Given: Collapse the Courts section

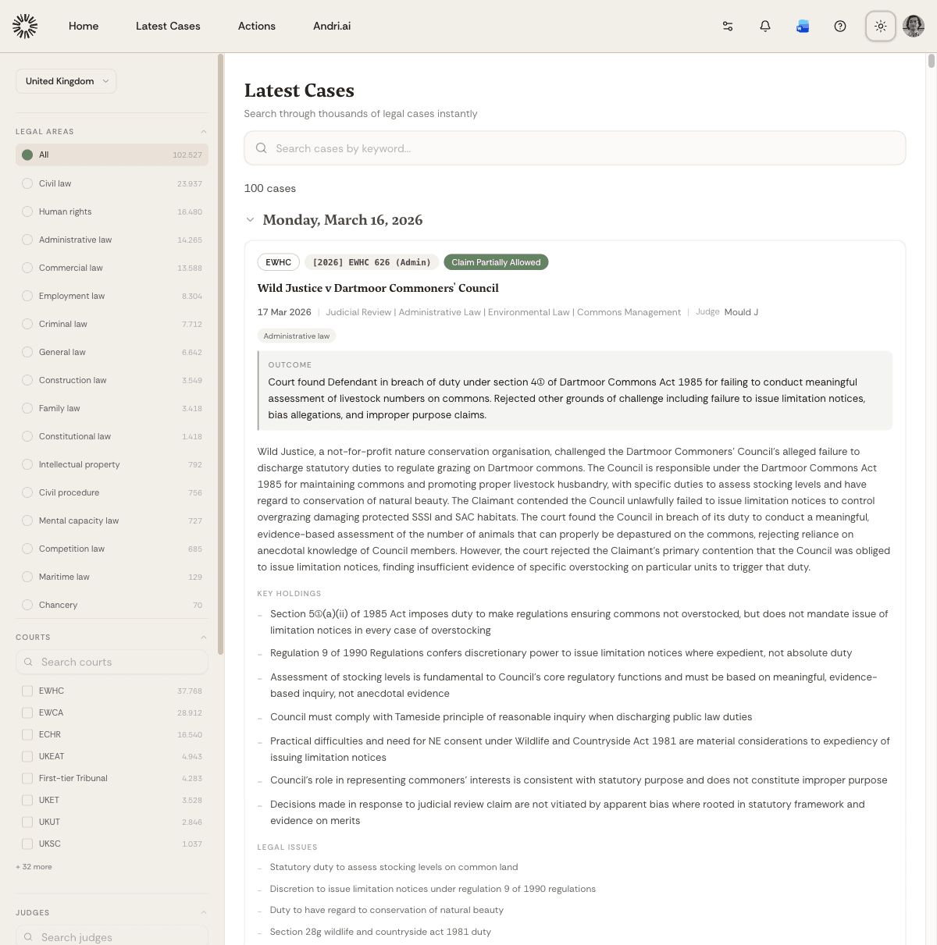Looking at the screenshot, I should [x=203, y=637].
